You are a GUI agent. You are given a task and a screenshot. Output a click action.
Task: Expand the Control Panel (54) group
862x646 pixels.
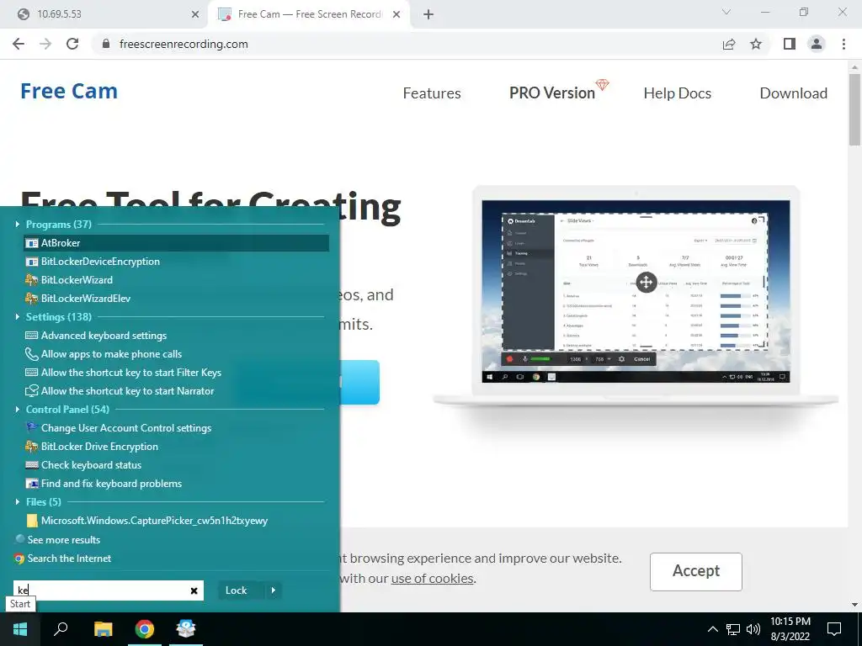click(18, 410)
